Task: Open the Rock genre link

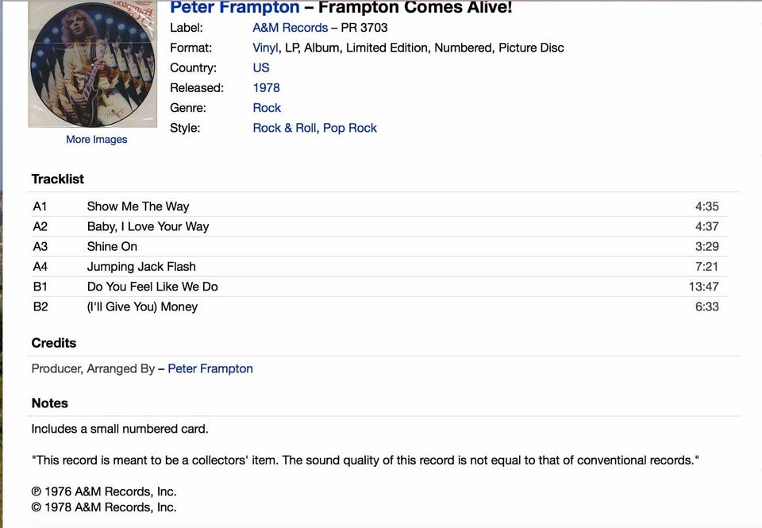Action: 267,107
